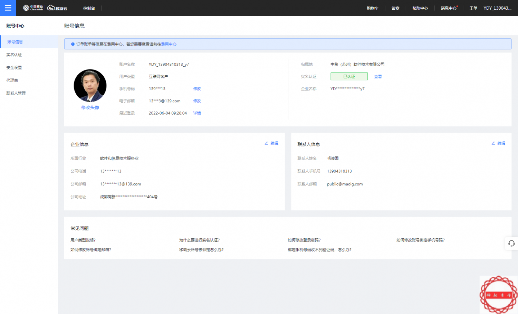Image resolution: width=518 pixels, height=314 pixels.
Task: Follow the 费用中心 link in the banner
Action: (169, 44)
